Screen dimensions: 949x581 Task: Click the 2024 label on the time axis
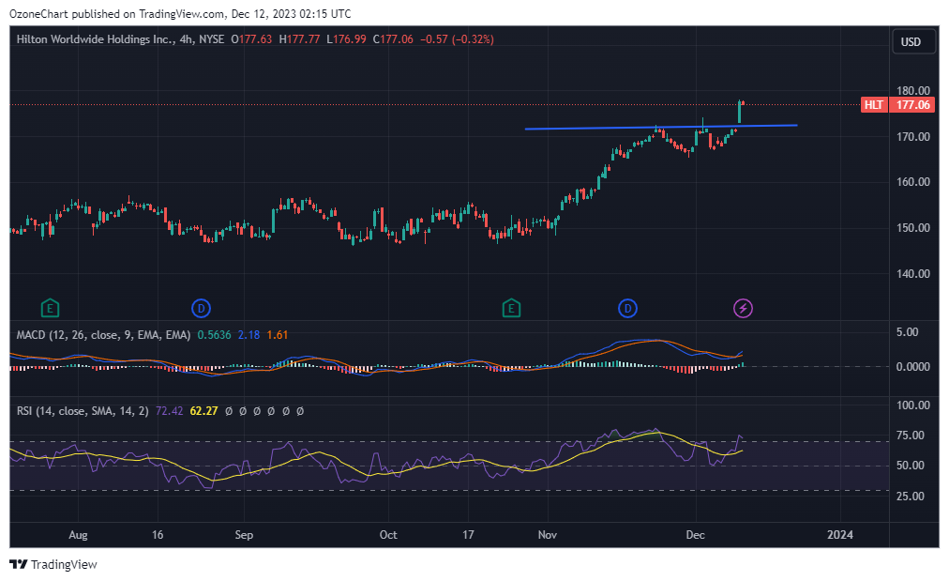(840, 535)
